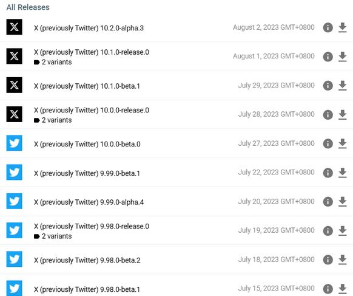View info for 10.0.0-beta.0 release
Screen dimensions: 353x296
(328, 143)
